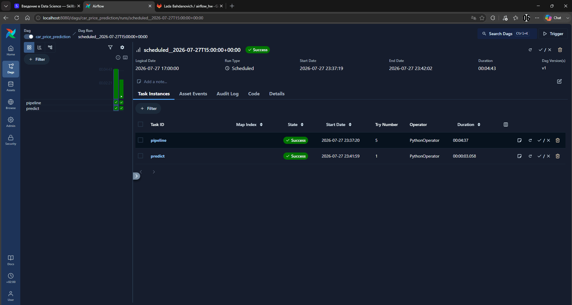Clear the DAG run with the refresh icon
The image size is (572, 305).
[x=530, y=50]
